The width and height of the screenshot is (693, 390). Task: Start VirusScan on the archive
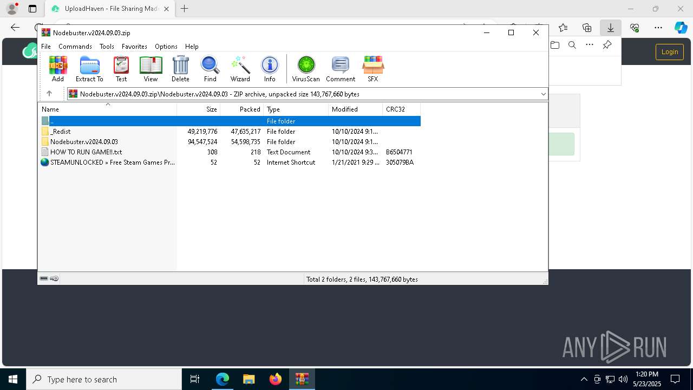tap(306, 69)
